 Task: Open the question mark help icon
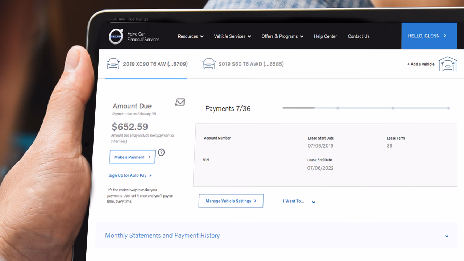click(x=161, y=152)
